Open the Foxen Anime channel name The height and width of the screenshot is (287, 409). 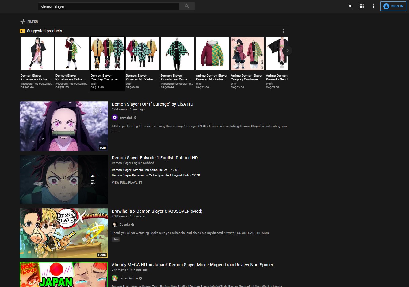click(x=129, y=278)
